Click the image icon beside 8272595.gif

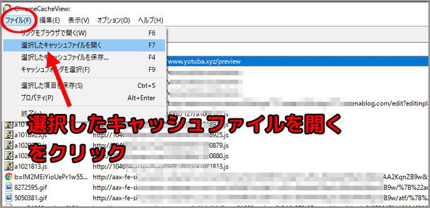point(9,187)
